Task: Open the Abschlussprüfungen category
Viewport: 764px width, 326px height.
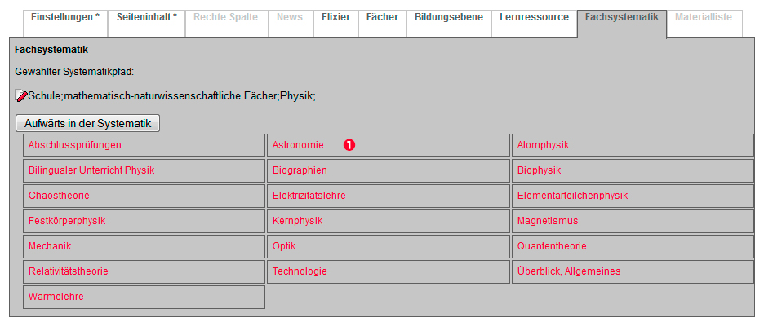Action: tap(74, 145)
